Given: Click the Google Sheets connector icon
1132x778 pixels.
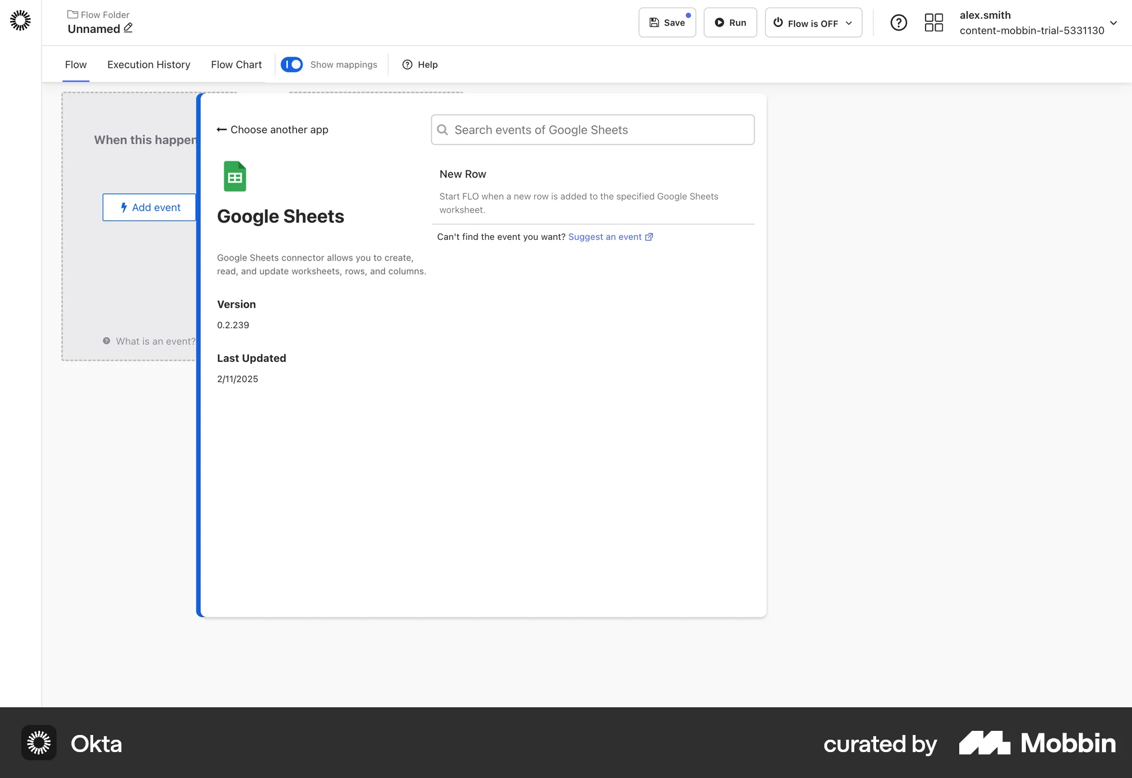Looking at the screenshot, I should tap(235, 176).
